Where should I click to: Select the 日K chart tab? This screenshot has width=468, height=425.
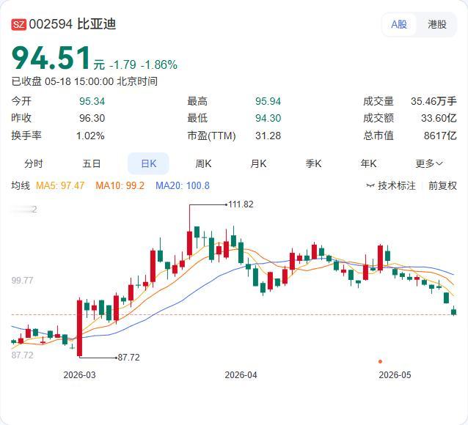(148, 163)
